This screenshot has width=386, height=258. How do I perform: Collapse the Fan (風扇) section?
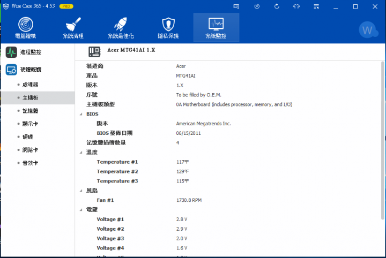(81, 191)
